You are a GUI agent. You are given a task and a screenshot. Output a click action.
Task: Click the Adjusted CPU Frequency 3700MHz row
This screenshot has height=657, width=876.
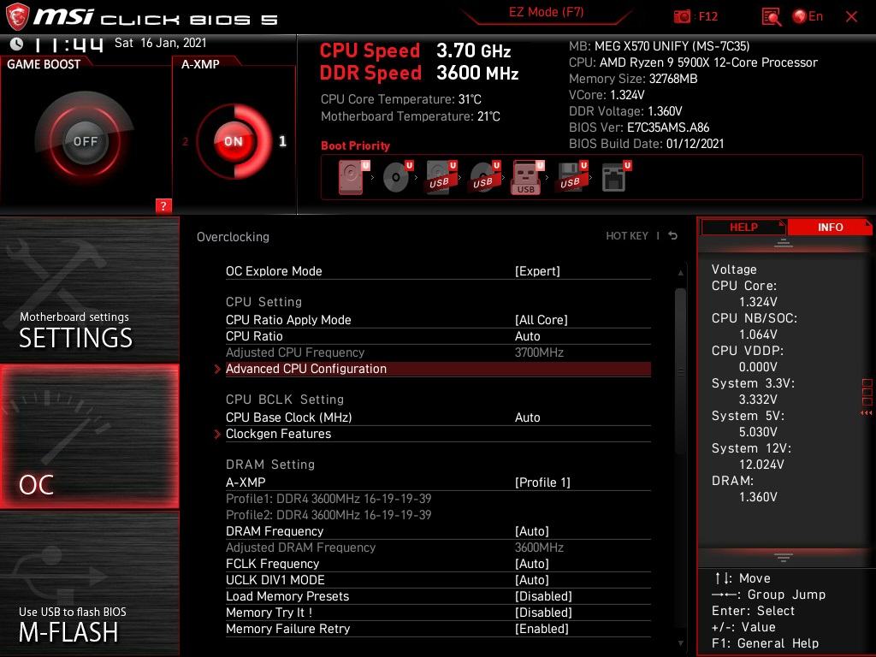click(438, 352)
